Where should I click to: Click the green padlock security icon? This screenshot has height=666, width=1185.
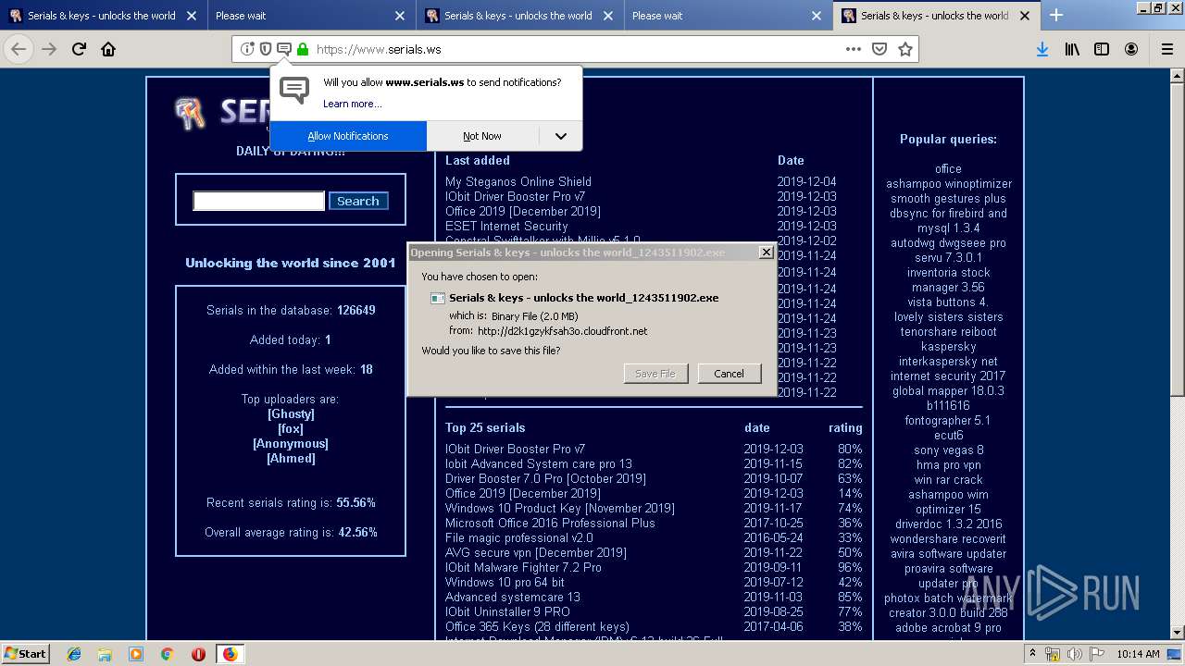pos(303,49)
